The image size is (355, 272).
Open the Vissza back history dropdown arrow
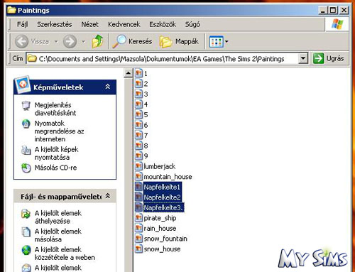tap(56, 42)
